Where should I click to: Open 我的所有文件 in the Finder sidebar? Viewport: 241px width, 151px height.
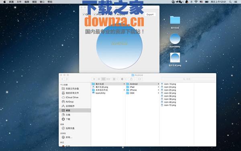point(75,93)
